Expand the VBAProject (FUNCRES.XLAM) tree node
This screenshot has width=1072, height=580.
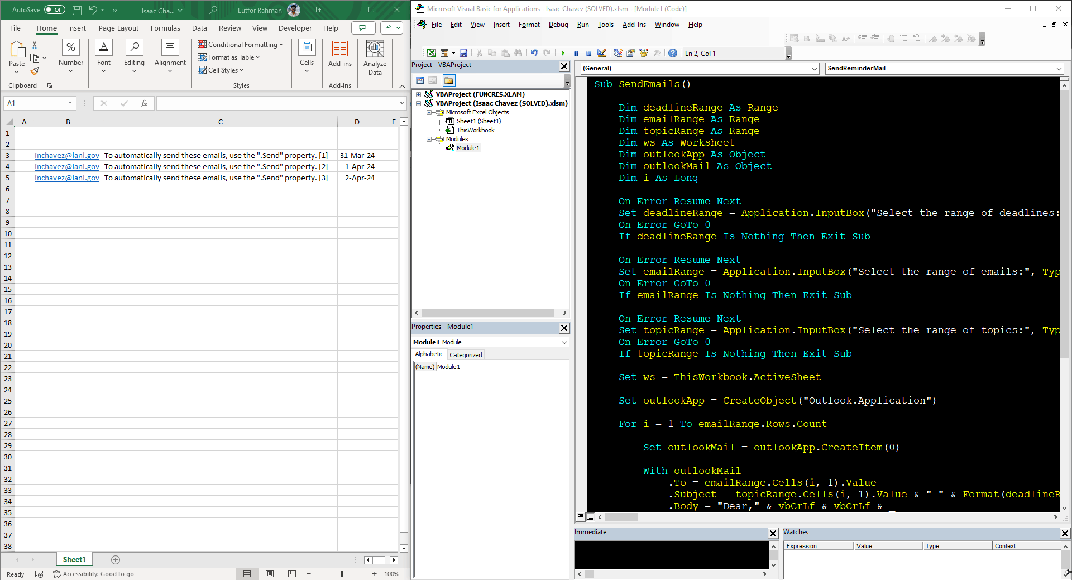pos(418,94)
